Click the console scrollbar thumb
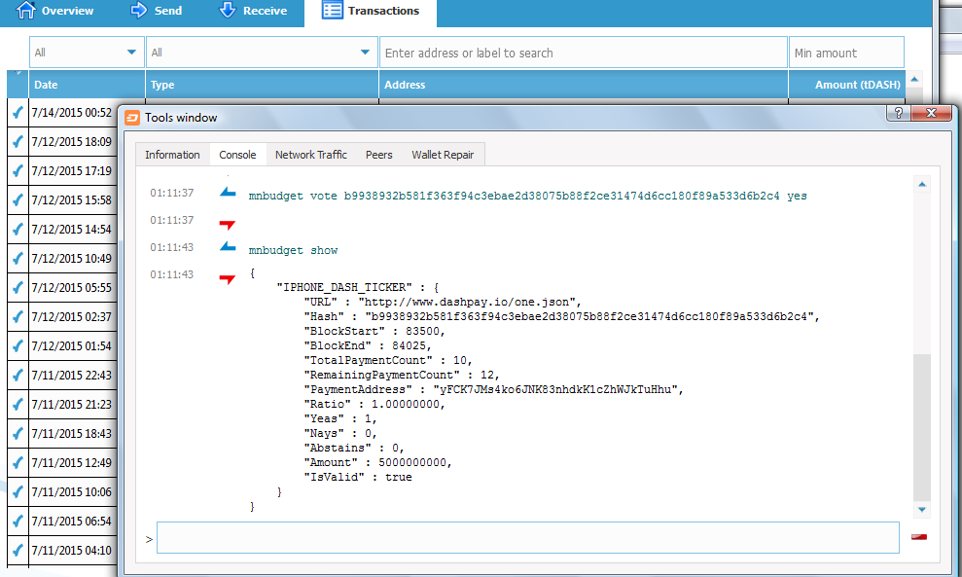Screen dimensions: 962x577 [x=922, y=427]
